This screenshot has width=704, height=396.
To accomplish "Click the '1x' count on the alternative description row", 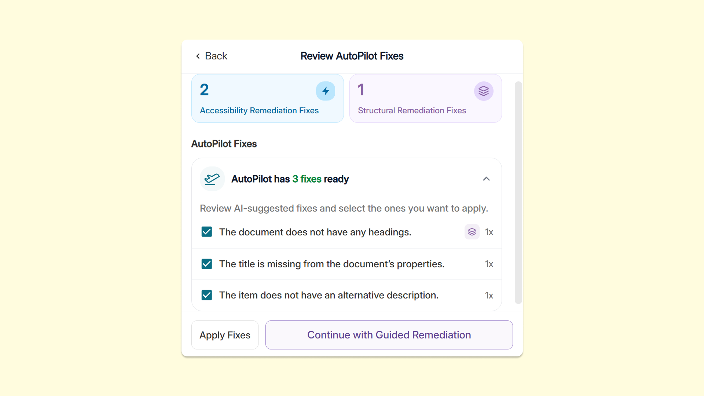I will coord(489,296).
